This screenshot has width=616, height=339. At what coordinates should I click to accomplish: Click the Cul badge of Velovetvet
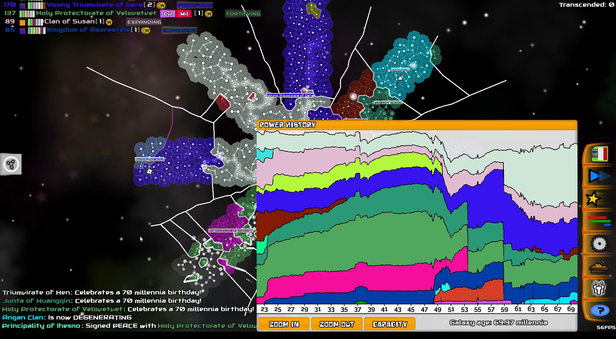coord(168,14)
